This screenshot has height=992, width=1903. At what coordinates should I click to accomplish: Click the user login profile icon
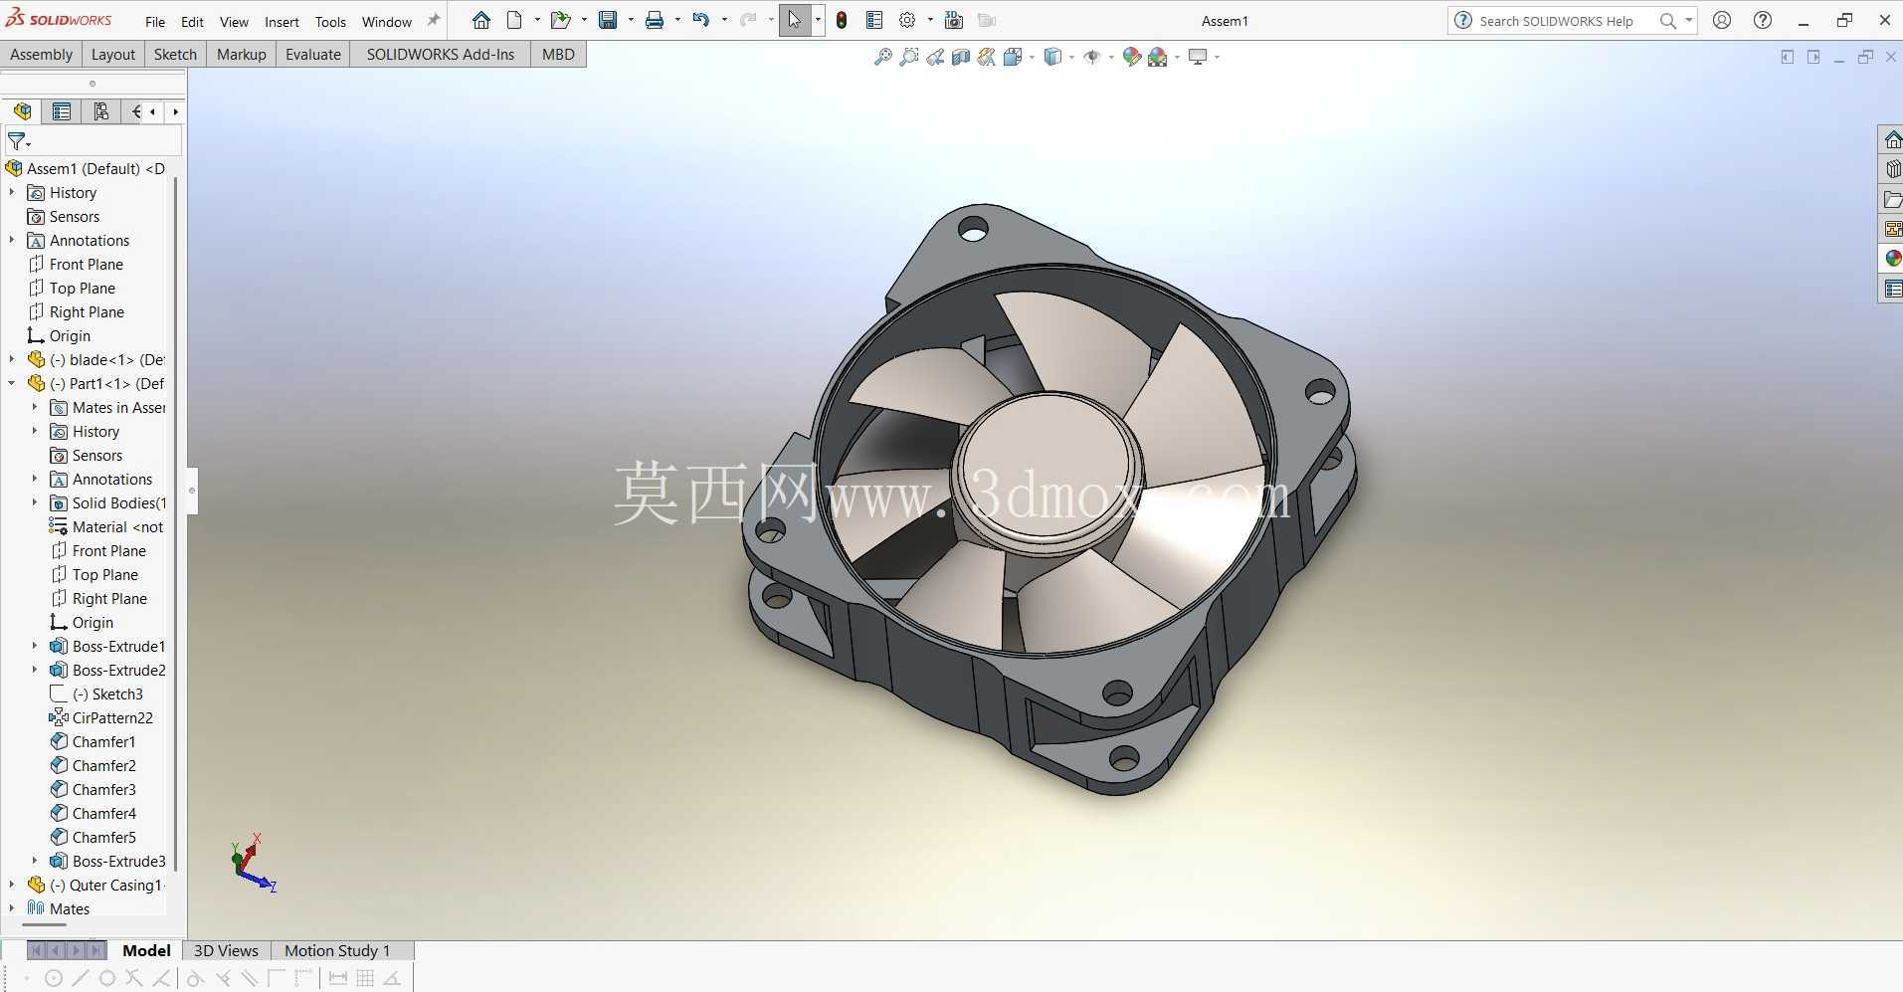tap(1722, 20)
